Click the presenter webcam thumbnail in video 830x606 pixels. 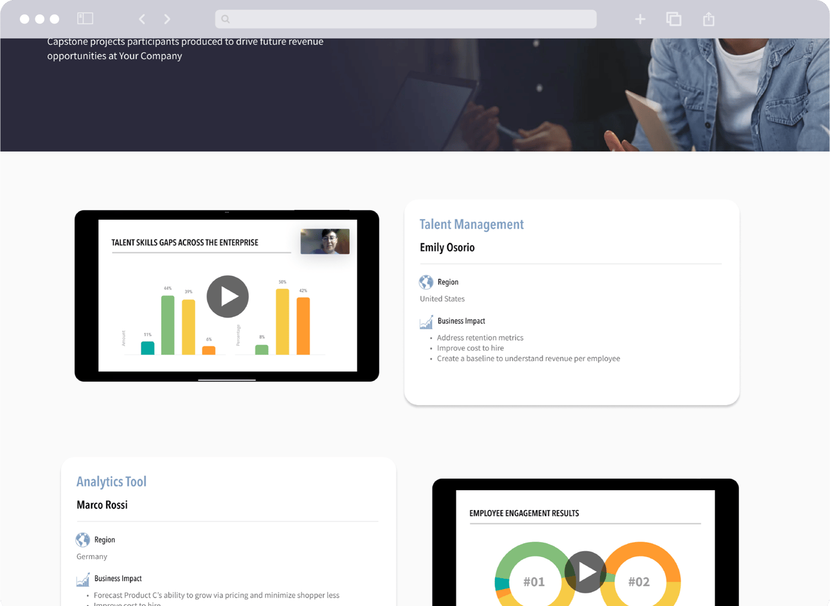click(x=325, y=241)
